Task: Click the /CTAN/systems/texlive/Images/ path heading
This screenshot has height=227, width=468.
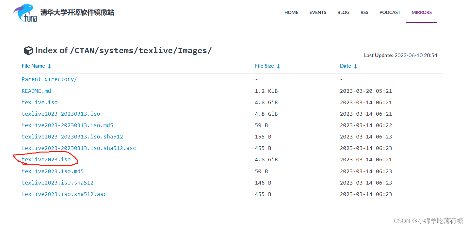Action: click(x=141, y=51)
